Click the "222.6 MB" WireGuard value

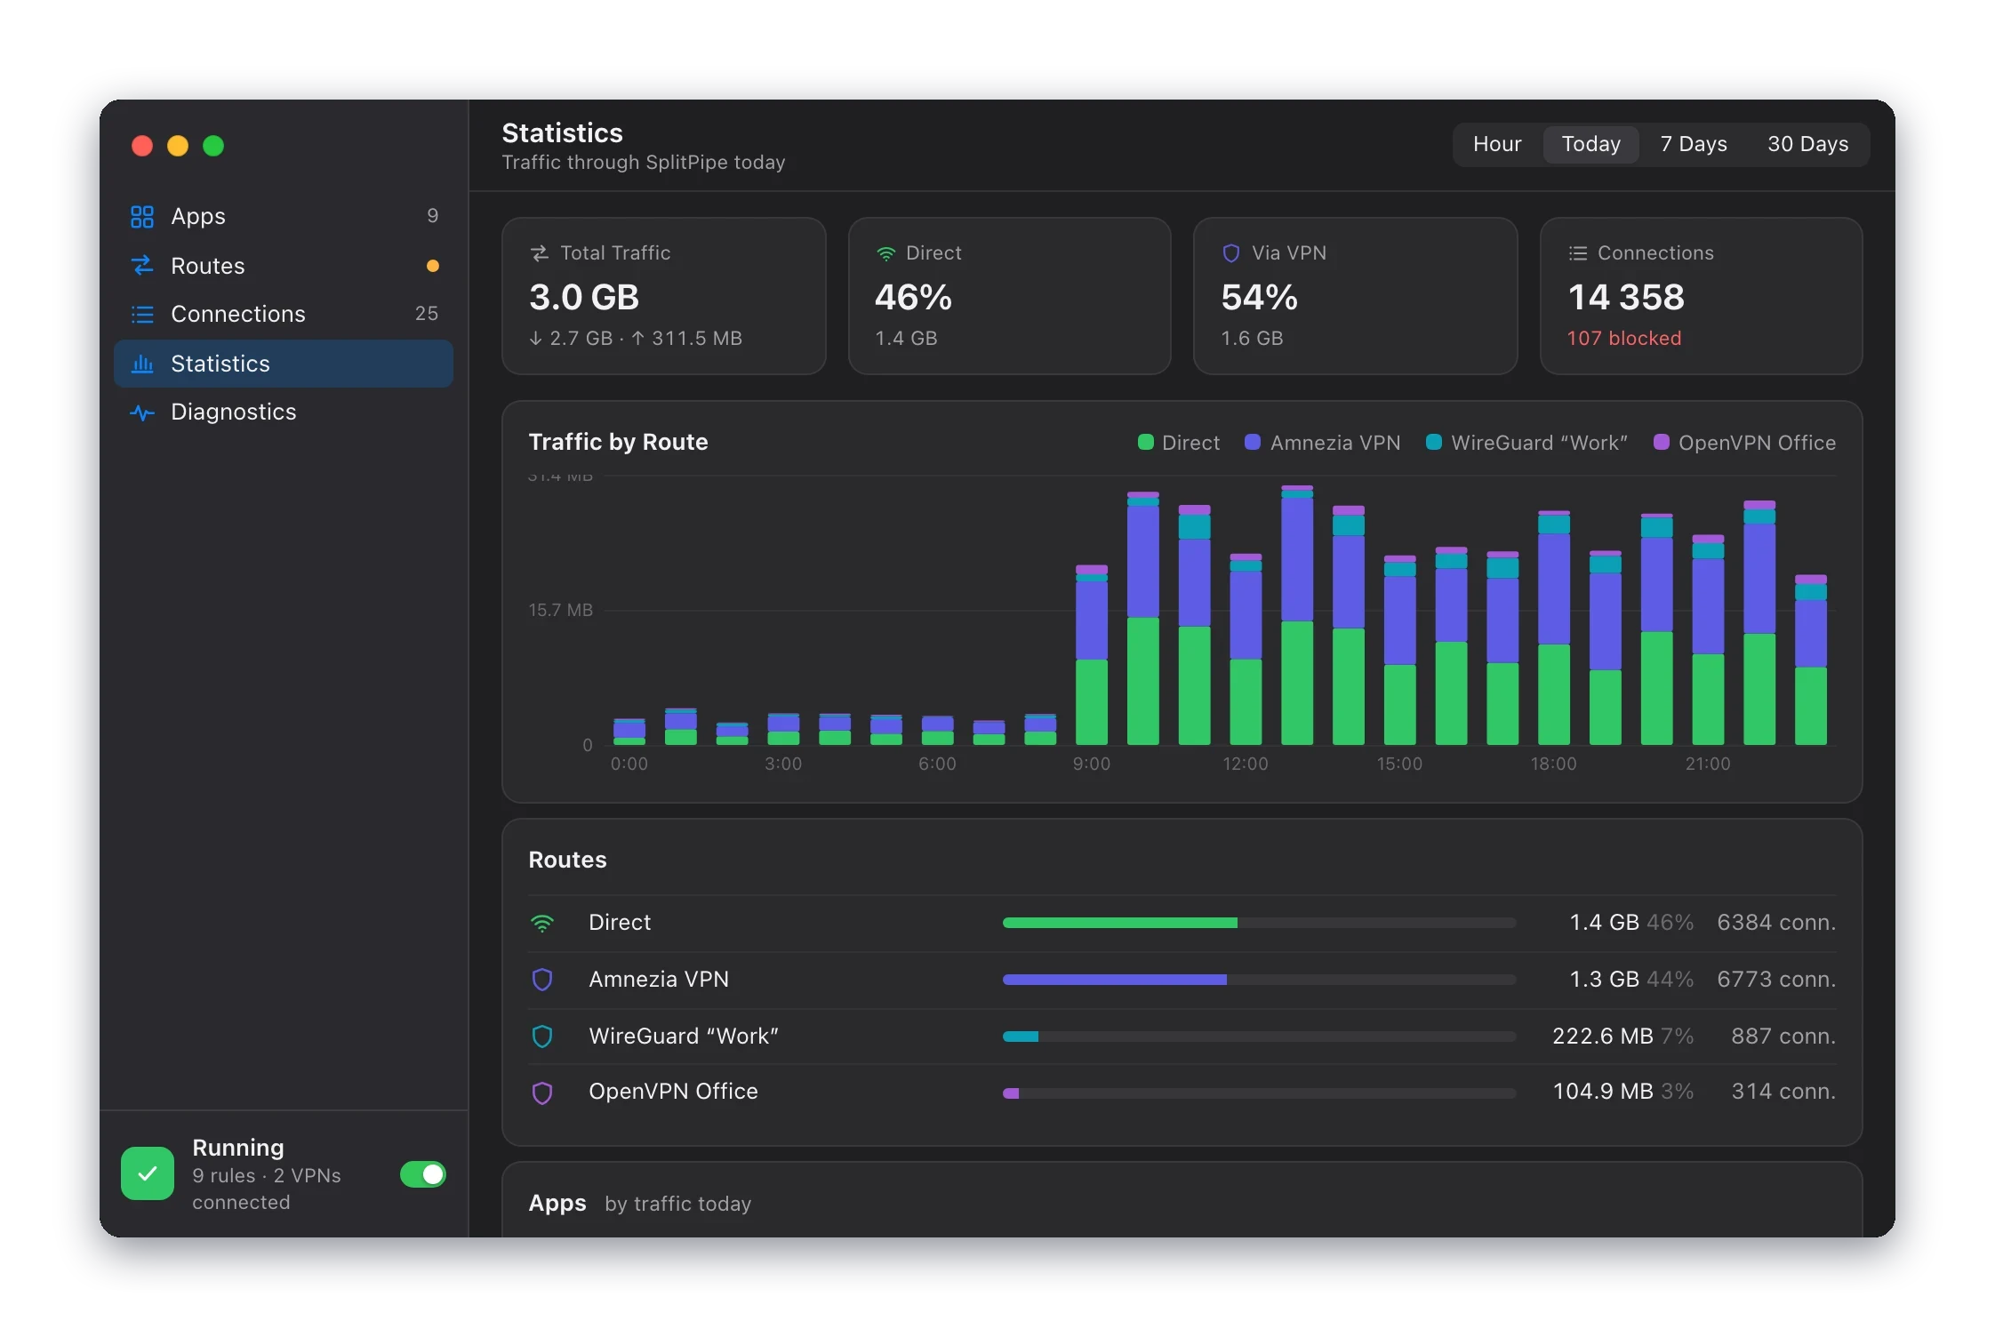(1603, 1037)
